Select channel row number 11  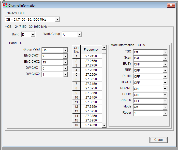pyautogui.click(x=76, y=102)
